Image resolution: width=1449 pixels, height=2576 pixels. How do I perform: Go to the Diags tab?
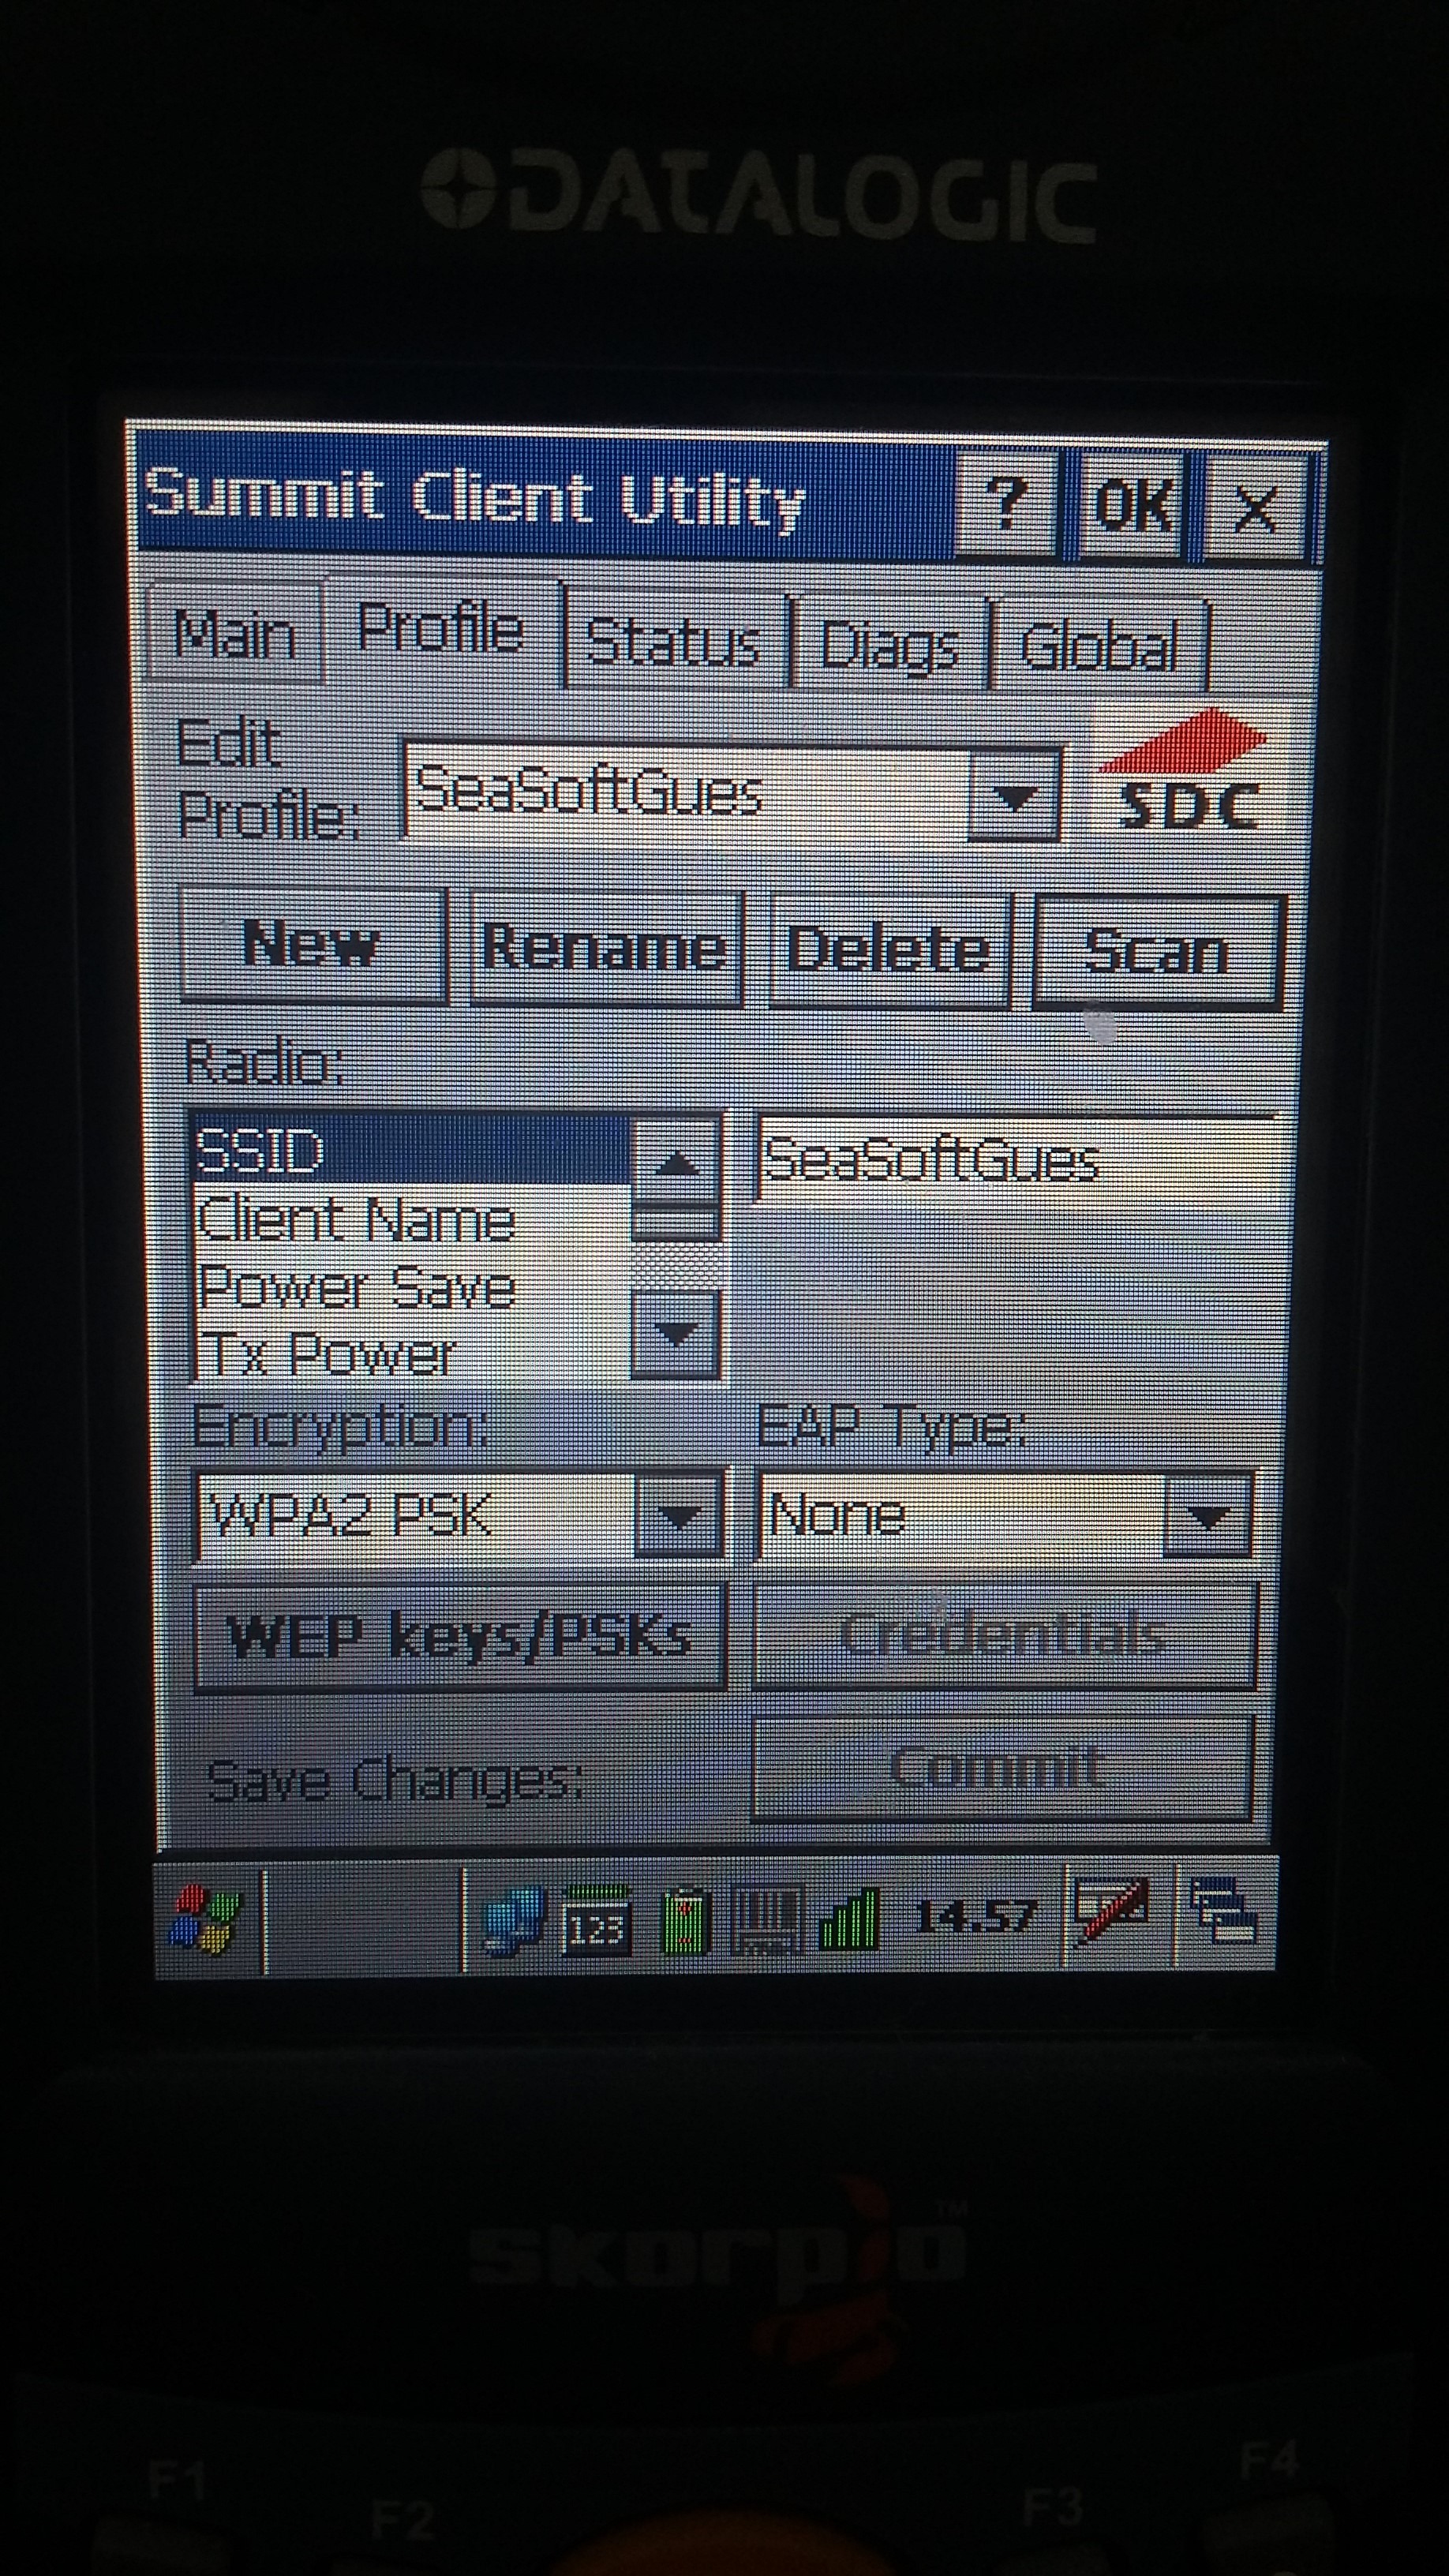pyautogui.click(x=890, y=644)
